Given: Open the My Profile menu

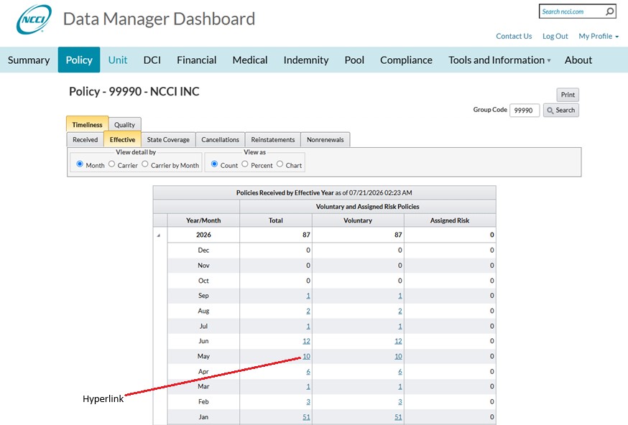Looking at the screenshot, I should tap(599, 36).
